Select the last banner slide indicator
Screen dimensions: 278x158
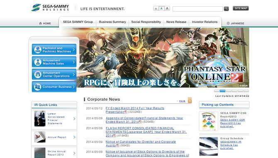pyautogui.click(x=246, y=91)
